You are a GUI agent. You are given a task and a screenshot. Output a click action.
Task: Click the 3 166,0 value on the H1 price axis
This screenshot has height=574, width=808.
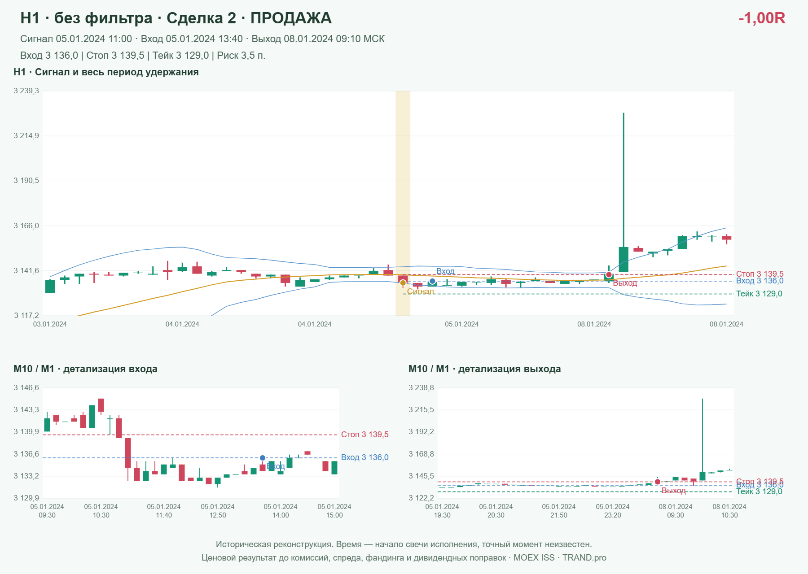coord(26,226)
